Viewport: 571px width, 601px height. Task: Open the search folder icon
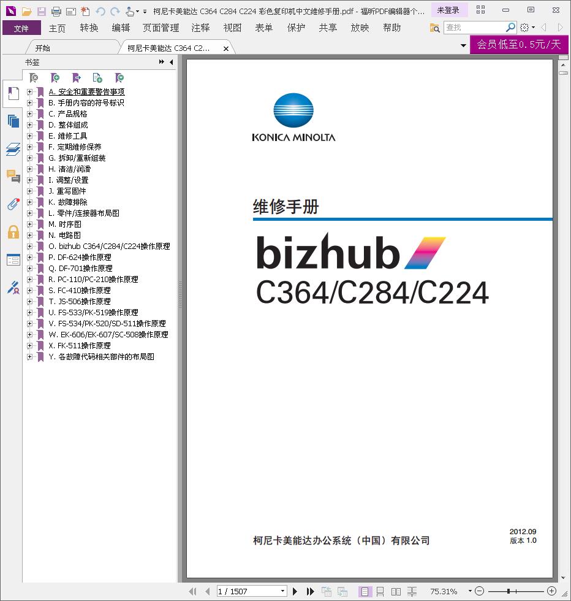point(434,28)
